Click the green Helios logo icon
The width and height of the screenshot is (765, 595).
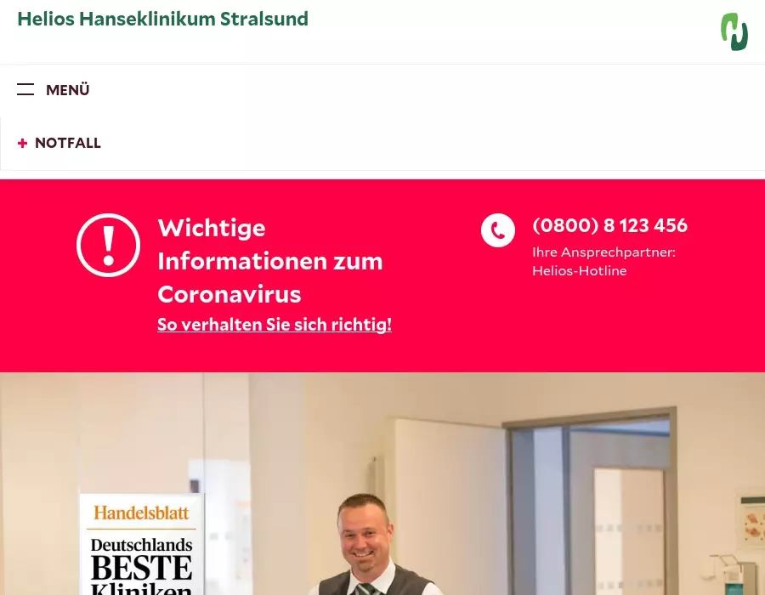coord(734,31)
